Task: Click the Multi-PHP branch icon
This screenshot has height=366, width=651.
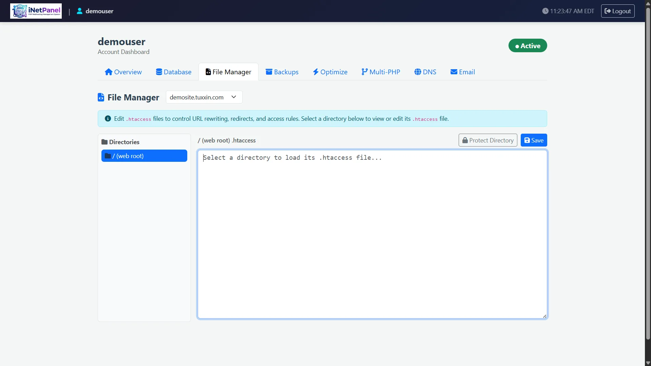Action: [x=364, y=72]
